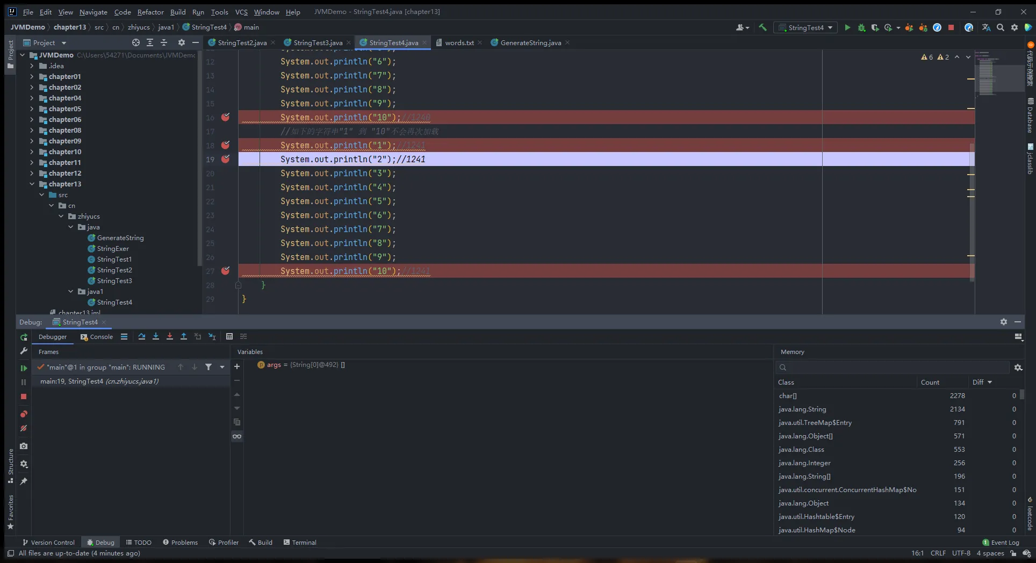Click the Memory class search field
Screen dimensions: 1036x563
tap(893, 367)
